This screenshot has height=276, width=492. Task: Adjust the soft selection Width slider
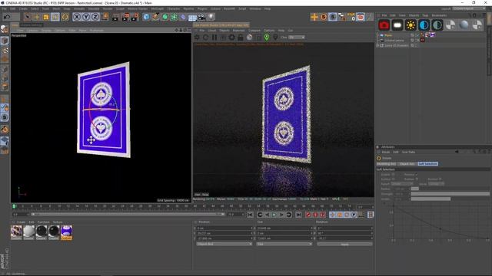click(450, 199)
